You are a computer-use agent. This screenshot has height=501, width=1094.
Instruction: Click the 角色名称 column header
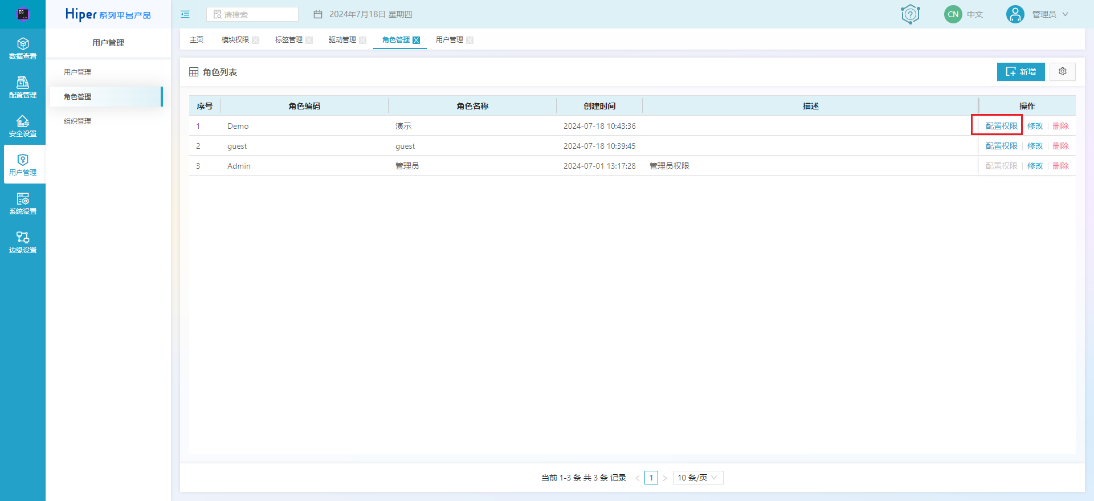pyautogui.click(x=472, y=106)
